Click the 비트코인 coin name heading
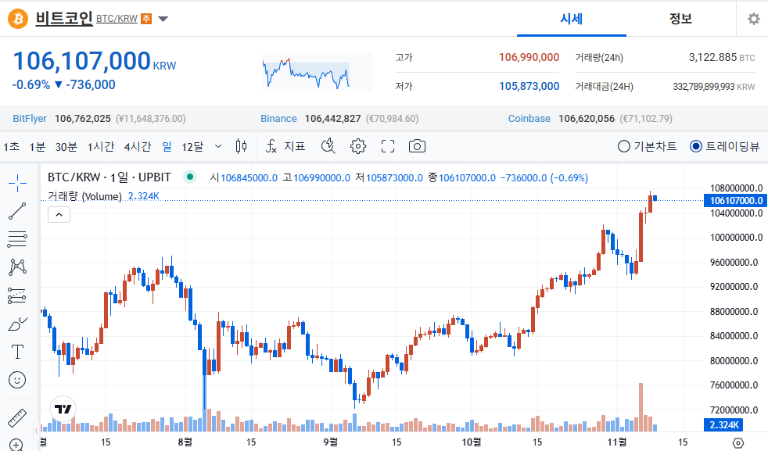Image resolution: width=768 pixels, height=451 pixels. [x=64, y=19]
